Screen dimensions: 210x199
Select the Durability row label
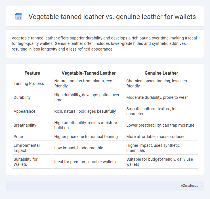click(22, 97)
